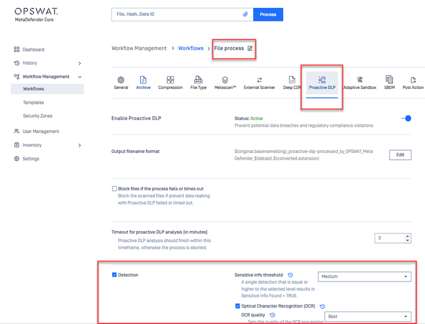Click Edit for output filename format
425x324 pixels.
point(400,155)
